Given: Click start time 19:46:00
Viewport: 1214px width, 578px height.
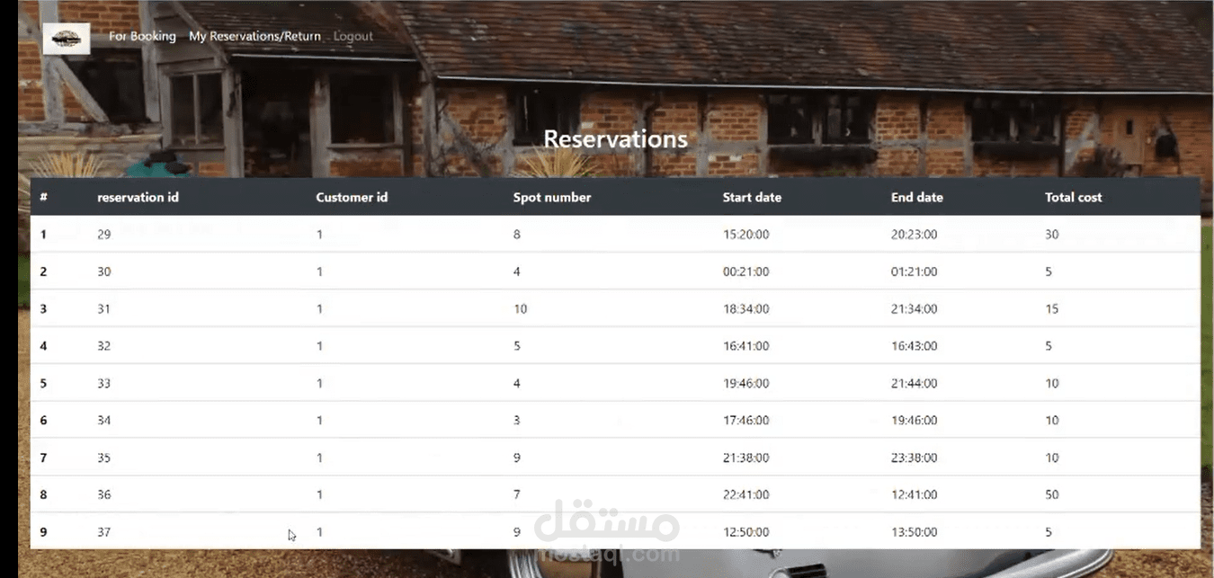Looking at the screenshot, I should pos(746,384).
